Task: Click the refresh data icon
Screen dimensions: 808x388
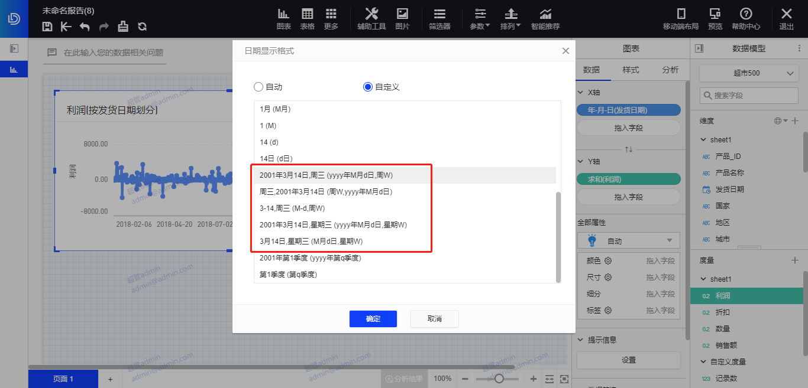Action: [142, 27]
